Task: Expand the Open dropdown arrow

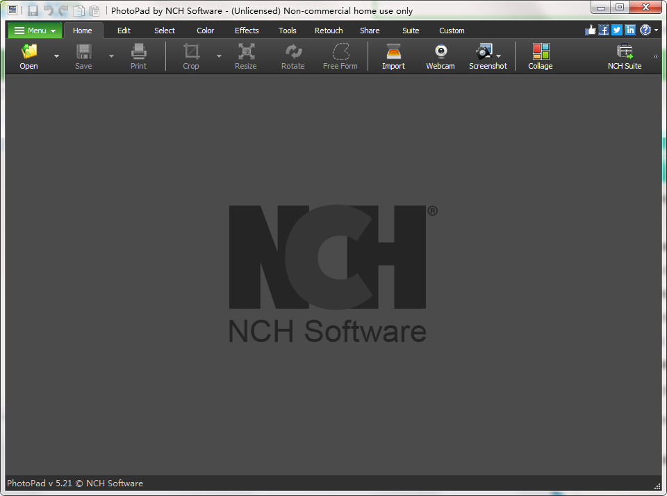Action: click(56, 56)
